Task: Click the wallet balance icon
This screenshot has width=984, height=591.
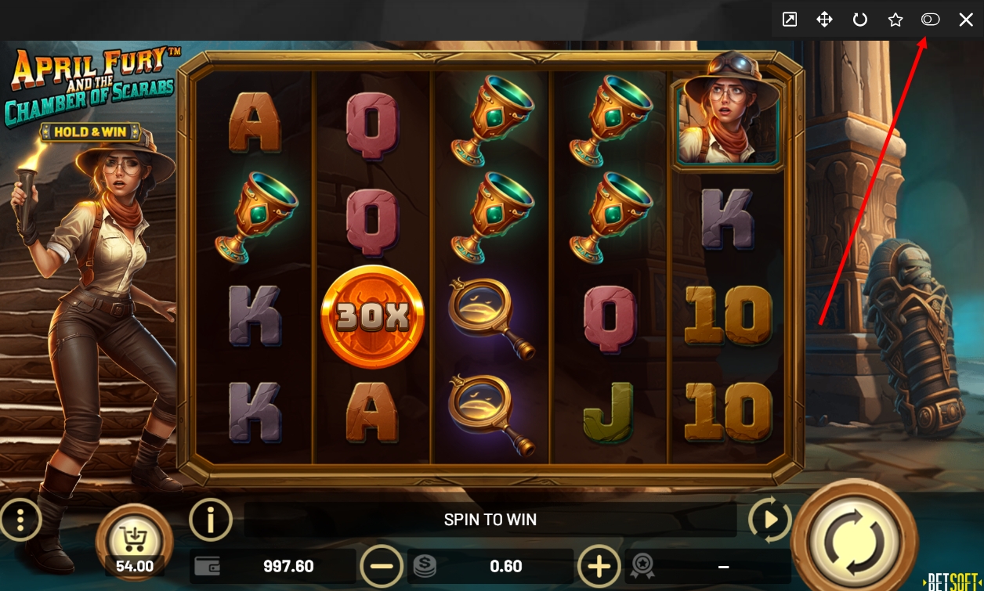Action: pyautogui.click(x=207, y=566)
